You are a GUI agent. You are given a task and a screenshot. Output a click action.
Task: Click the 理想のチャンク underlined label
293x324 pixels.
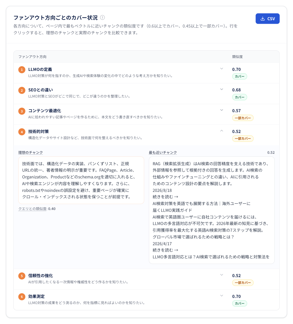(x=30, y=153)
